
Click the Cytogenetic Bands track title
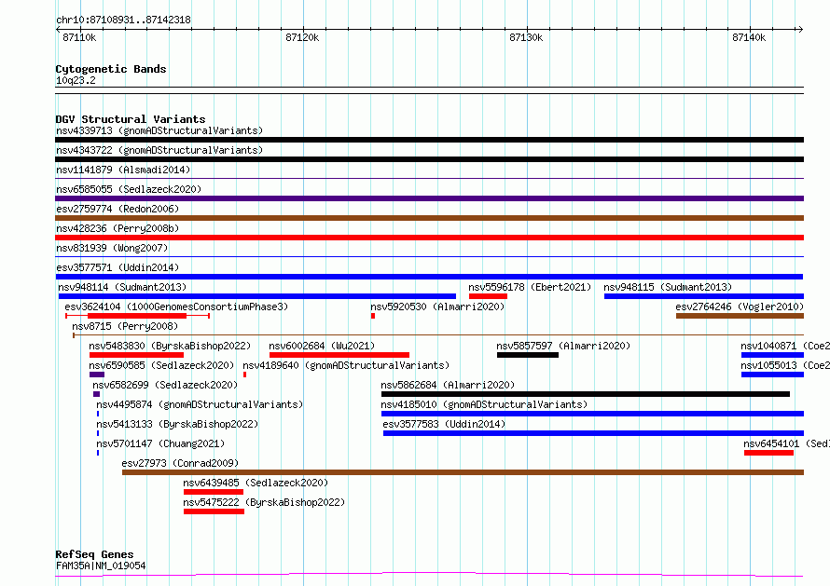point(111,69)
